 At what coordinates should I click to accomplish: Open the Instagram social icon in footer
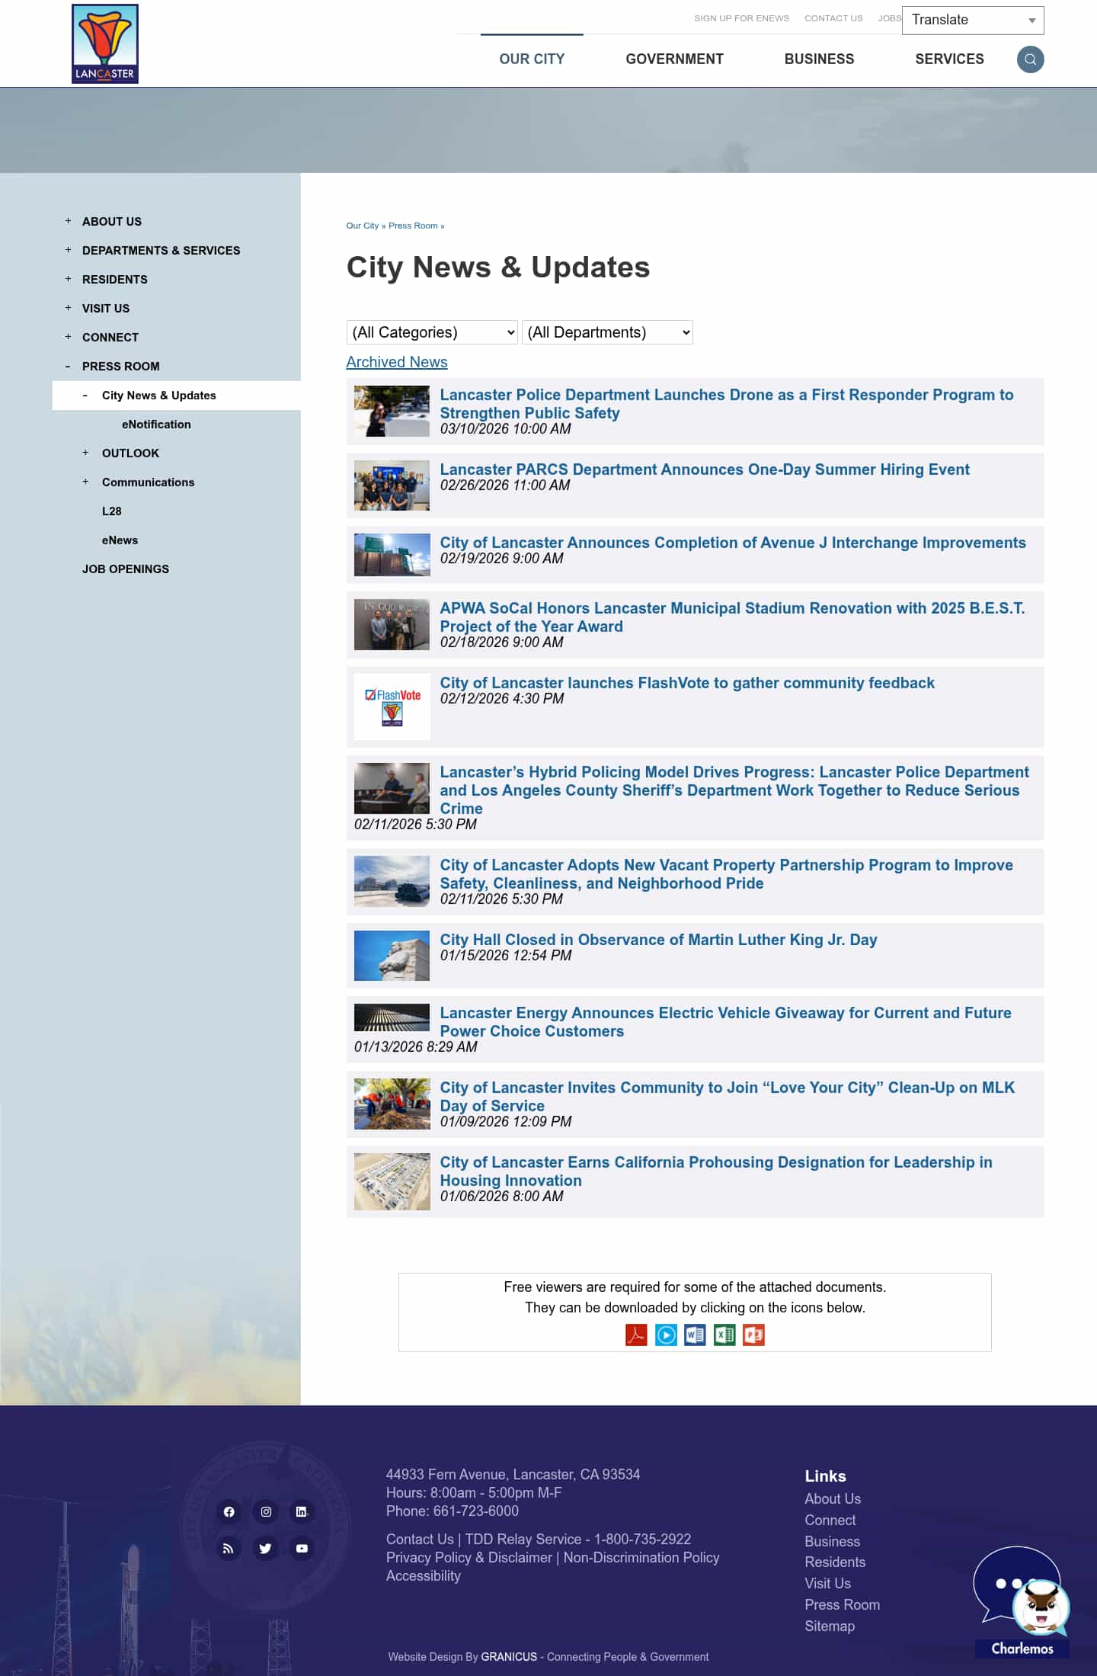click(x=266, y=1511)
